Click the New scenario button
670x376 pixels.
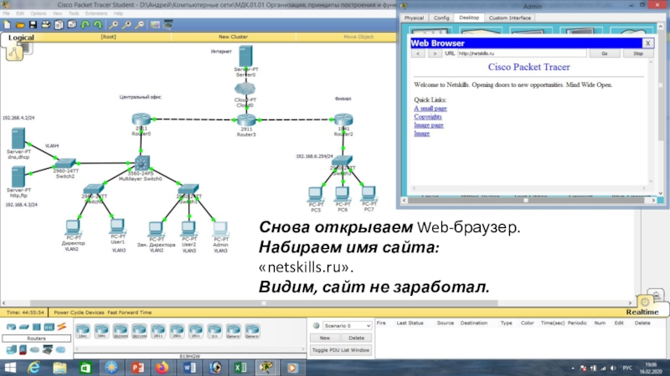coord(325,338)
